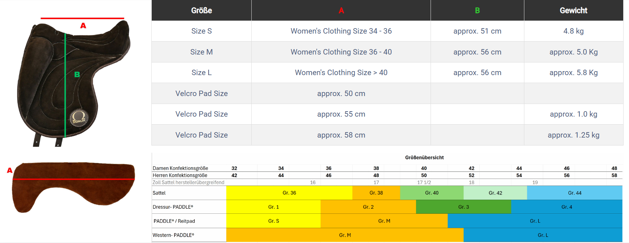Select the Größe column header
Viewport: 629px width, 243px height.
(201, 10)
